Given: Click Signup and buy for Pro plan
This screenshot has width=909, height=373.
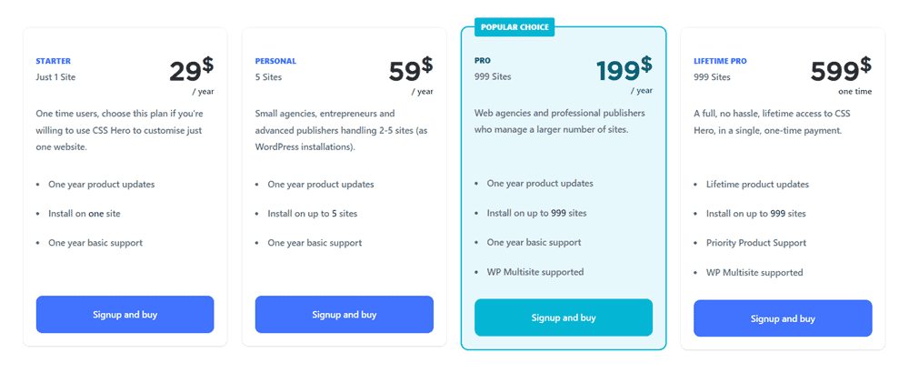Looking at the screenshot, I should pos(564,318).
